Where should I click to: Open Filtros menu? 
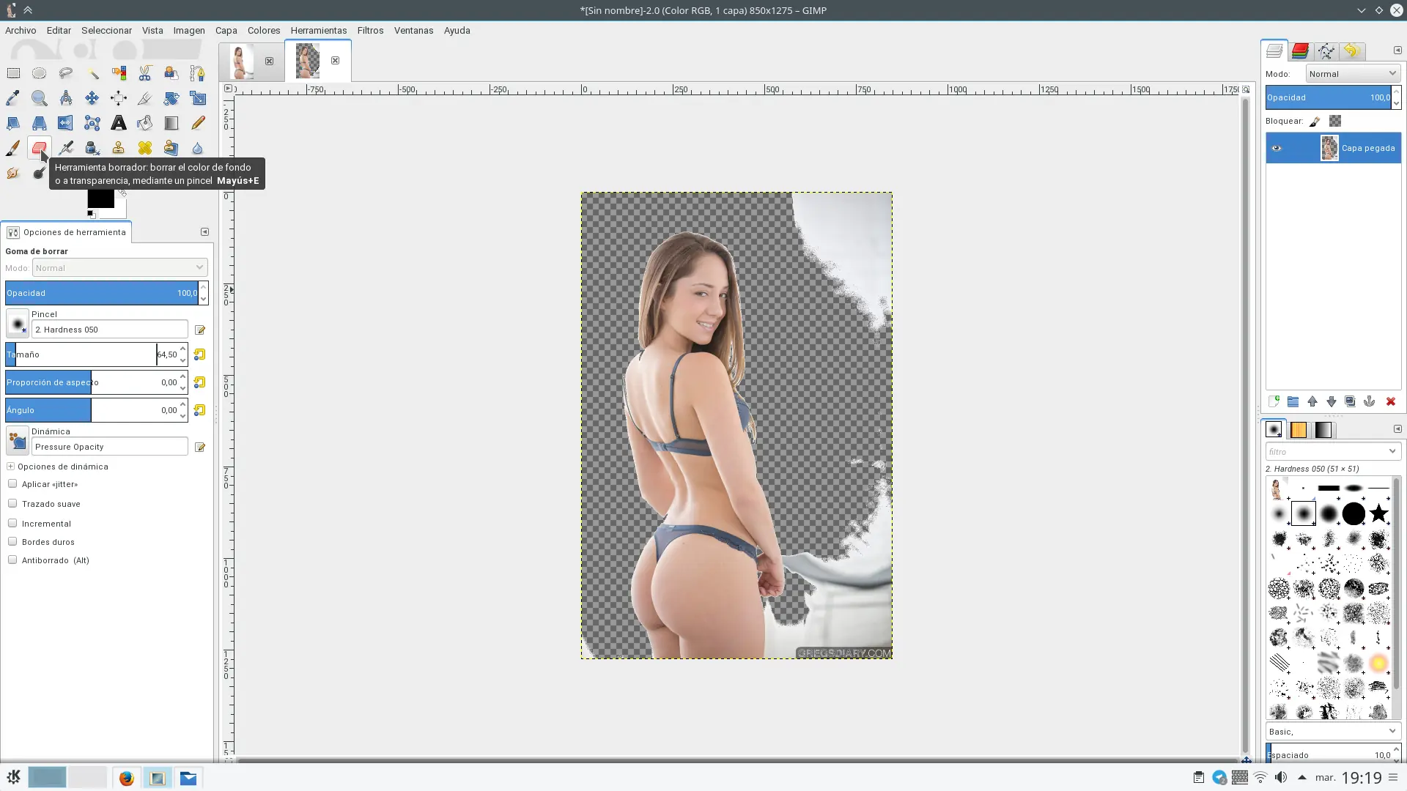370,31
